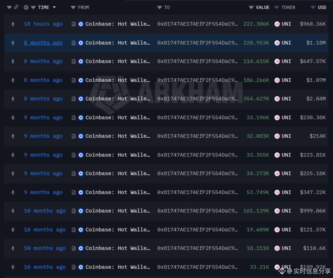Click the Ethereum icon in the $214K row
The width and height of the screenshot is (333, 278).
pos(13,136)
